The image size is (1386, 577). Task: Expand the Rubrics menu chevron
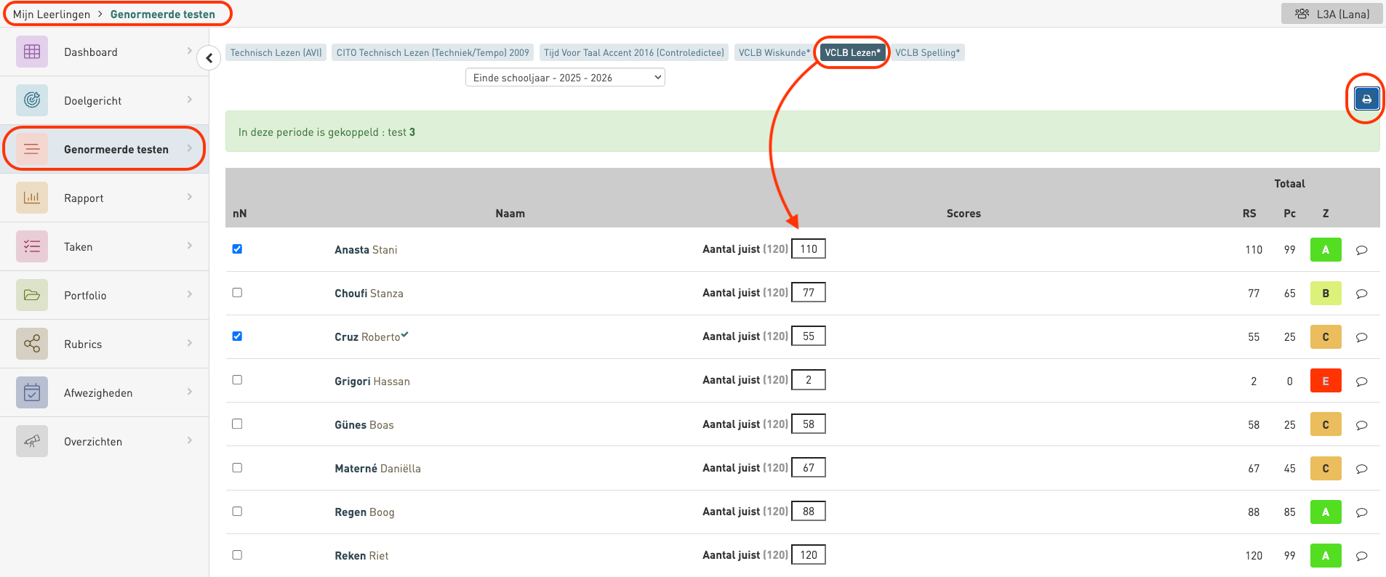[x=190, y=343]
